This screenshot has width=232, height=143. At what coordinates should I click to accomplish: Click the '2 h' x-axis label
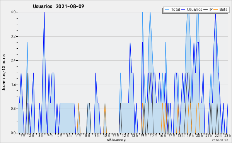pyautogui.click(x=32, y=135)
